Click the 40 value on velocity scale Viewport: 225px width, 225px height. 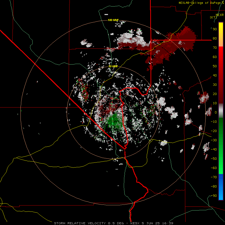tap(215, 75)
